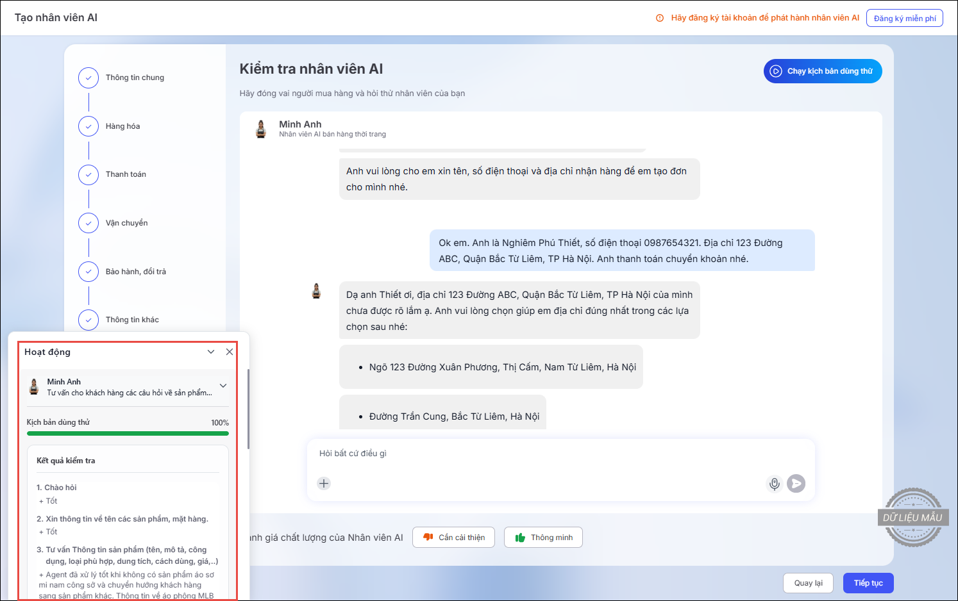Click the plus attachment icon in chat box
This screenshot has width=958, height=601.
324,484
